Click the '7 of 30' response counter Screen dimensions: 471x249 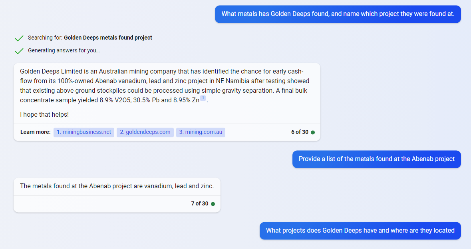200,204
